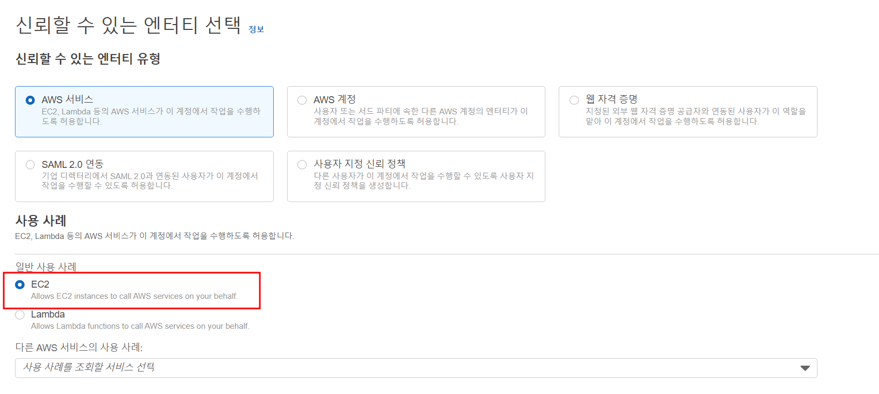879x394 pixels.
Task: Select the AWS 서비스 radio button
Action: tap(30, 100)
